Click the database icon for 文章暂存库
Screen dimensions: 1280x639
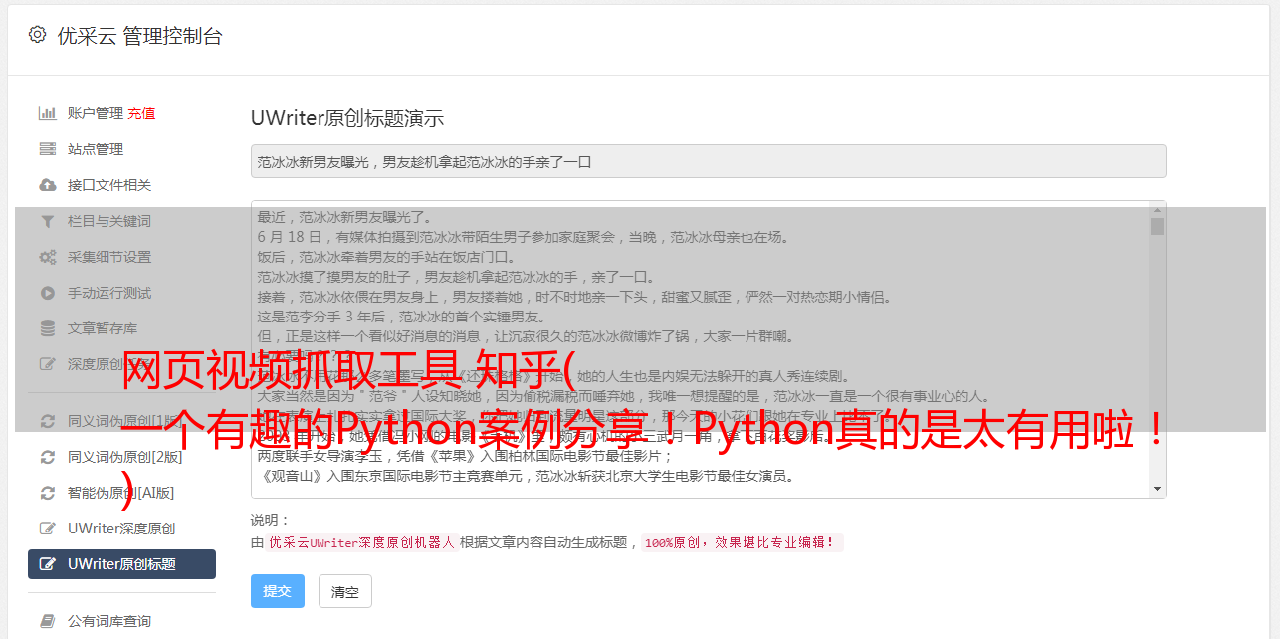[47, 328]
